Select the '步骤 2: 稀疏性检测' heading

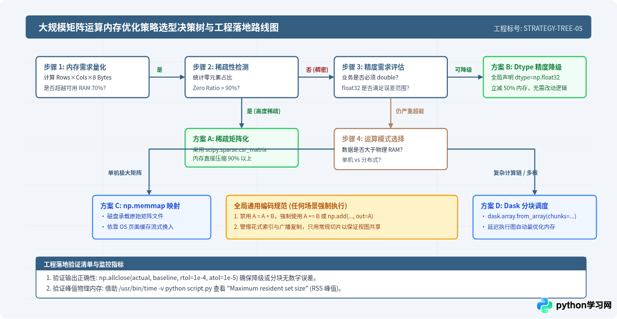(221, 67)
